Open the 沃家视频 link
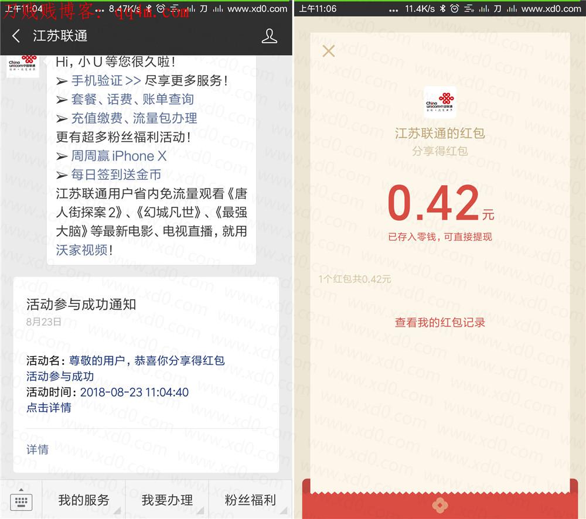The width and height of the screenshot is (586, 519). (x=82, y=250)
